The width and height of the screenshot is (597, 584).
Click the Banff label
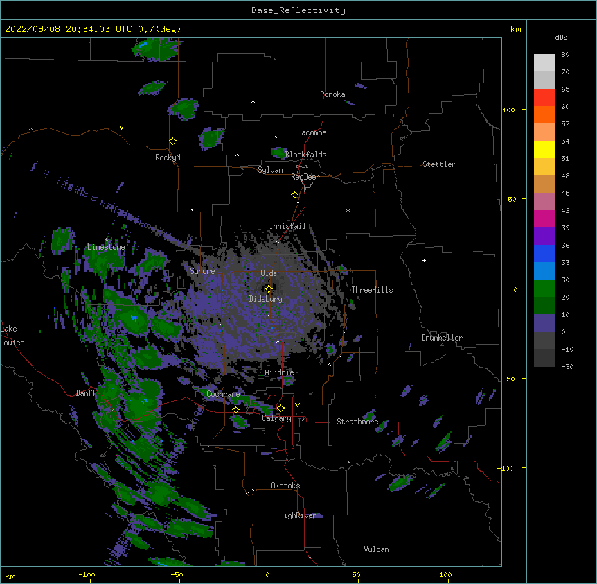pyautogui.click(x=86, y=393)
